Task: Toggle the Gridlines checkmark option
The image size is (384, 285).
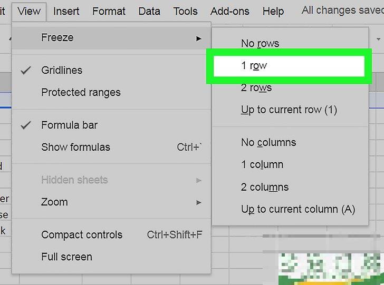Action: (x=62, y=70)
